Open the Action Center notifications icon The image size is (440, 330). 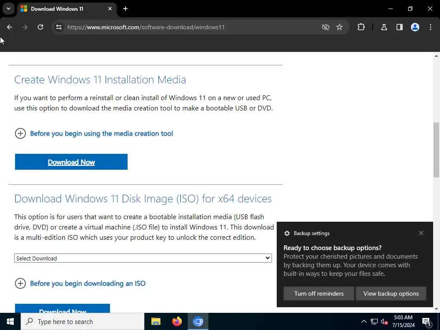tap(426, 321)
